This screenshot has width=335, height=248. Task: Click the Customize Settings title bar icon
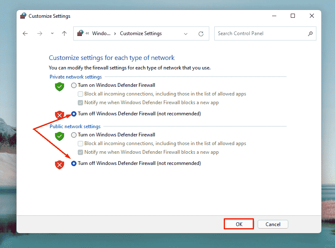[x=23, y=16]
